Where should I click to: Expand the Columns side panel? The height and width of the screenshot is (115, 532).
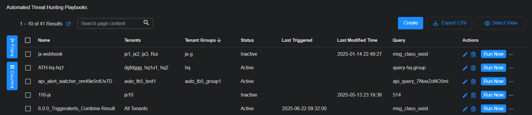(12, 76)
